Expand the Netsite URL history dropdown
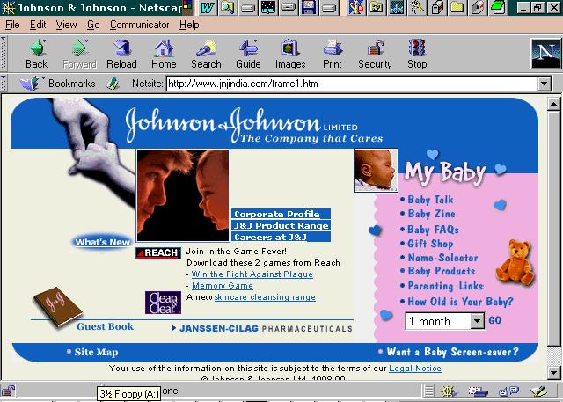Image resolution: width=563 pixels, height=402 pixels. (544, 84)
